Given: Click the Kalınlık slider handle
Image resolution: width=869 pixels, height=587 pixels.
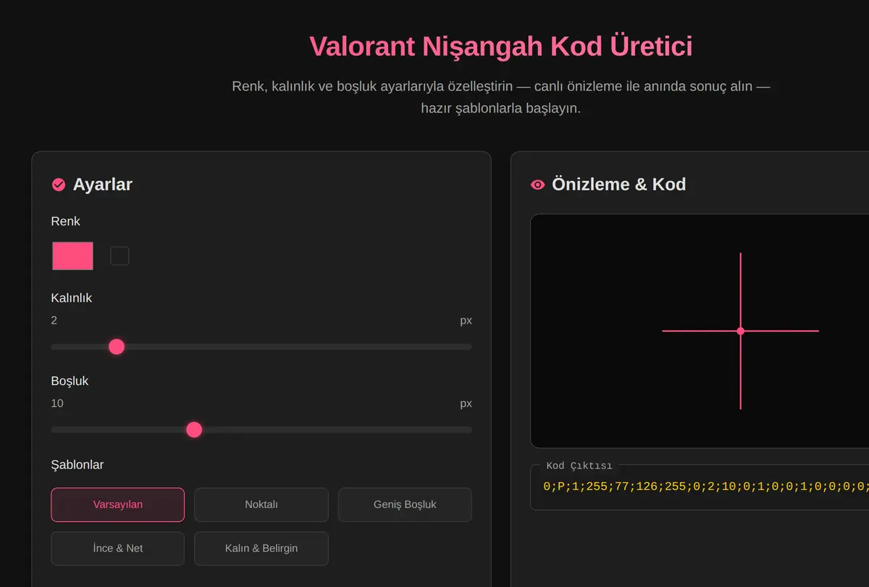Looking at the screenshot, I should pos(117,347).
